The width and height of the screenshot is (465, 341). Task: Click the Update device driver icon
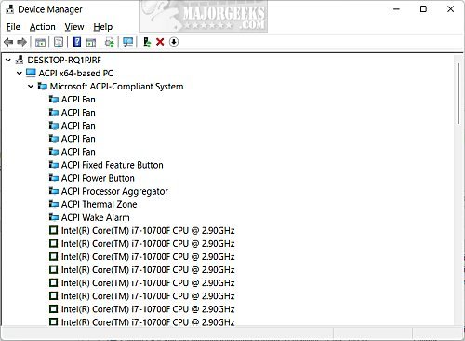147,42
